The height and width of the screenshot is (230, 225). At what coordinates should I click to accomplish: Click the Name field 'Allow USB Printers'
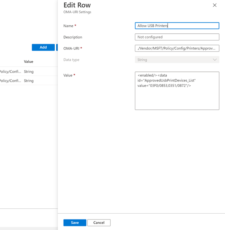[177, 26]
